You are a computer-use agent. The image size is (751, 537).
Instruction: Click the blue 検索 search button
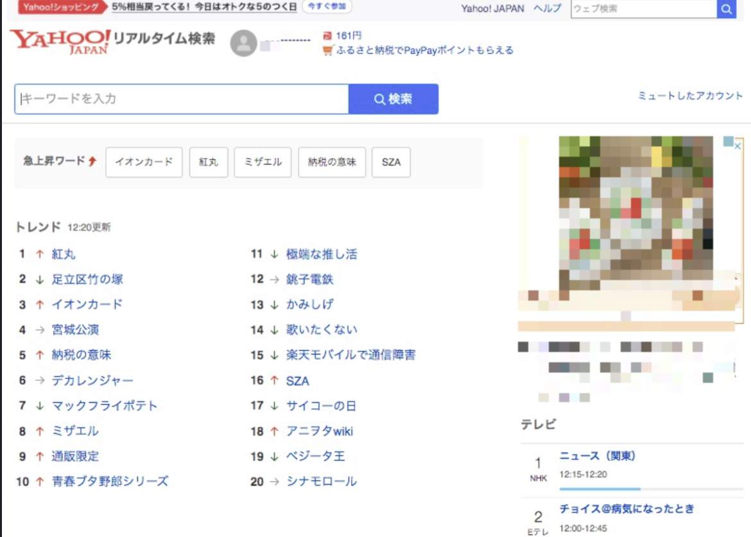click(x=393, y=99)
